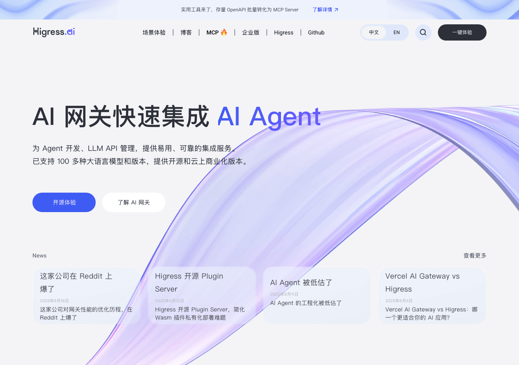The height and width of the screenshot is (365, 519).
Task: Click the AI Agent hero heading text
Action: [269, 117]
